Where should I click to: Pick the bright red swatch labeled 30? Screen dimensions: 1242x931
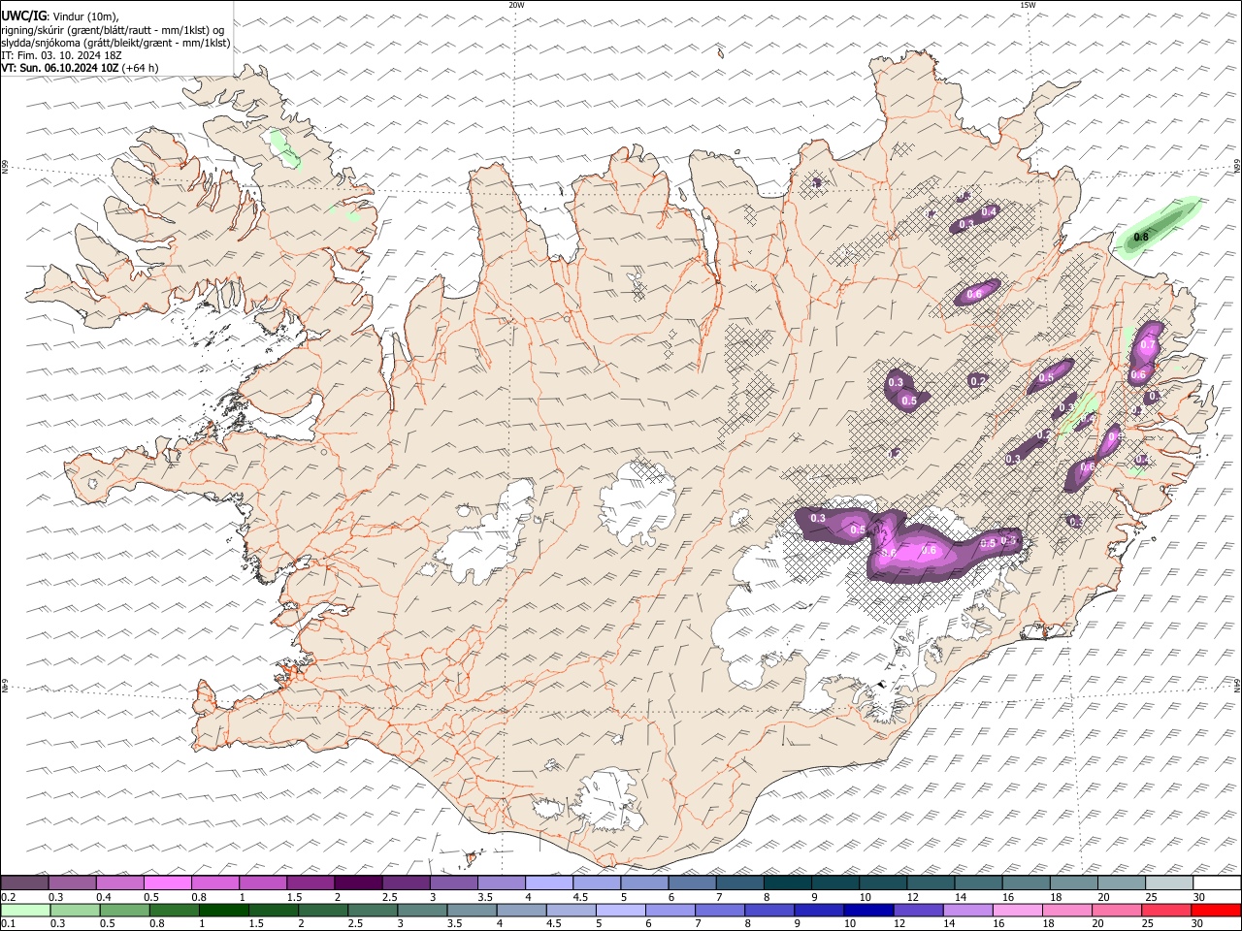tap(1217, 910)
